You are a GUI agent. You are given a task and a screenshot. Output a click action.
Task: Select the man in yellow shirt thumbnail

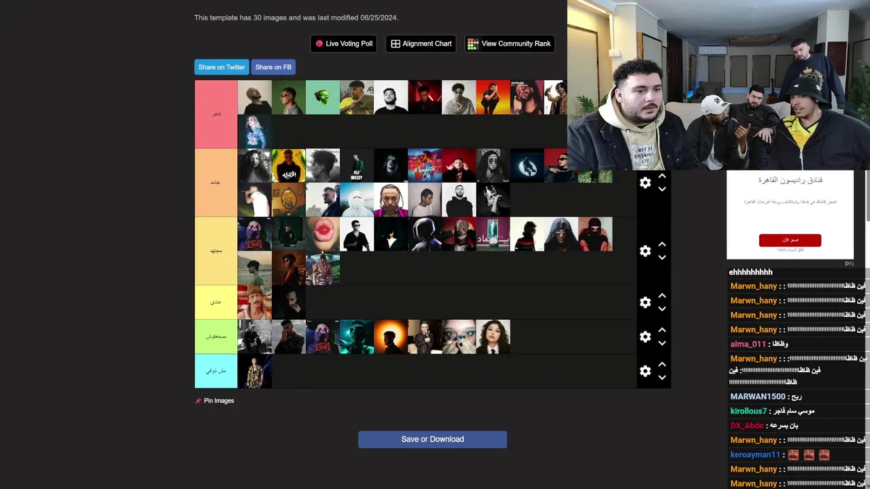click(357, 97)
